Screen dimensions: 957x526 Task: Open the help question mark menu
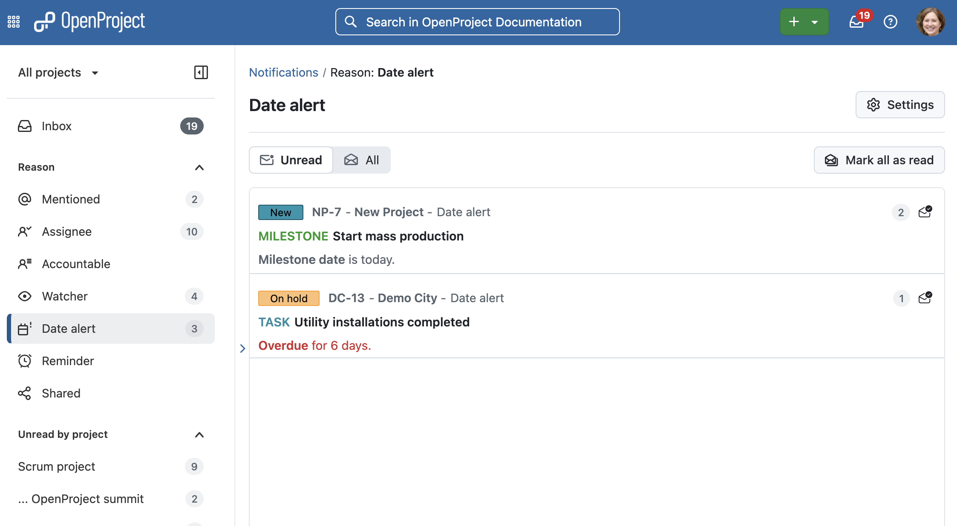tap(890, 22)
